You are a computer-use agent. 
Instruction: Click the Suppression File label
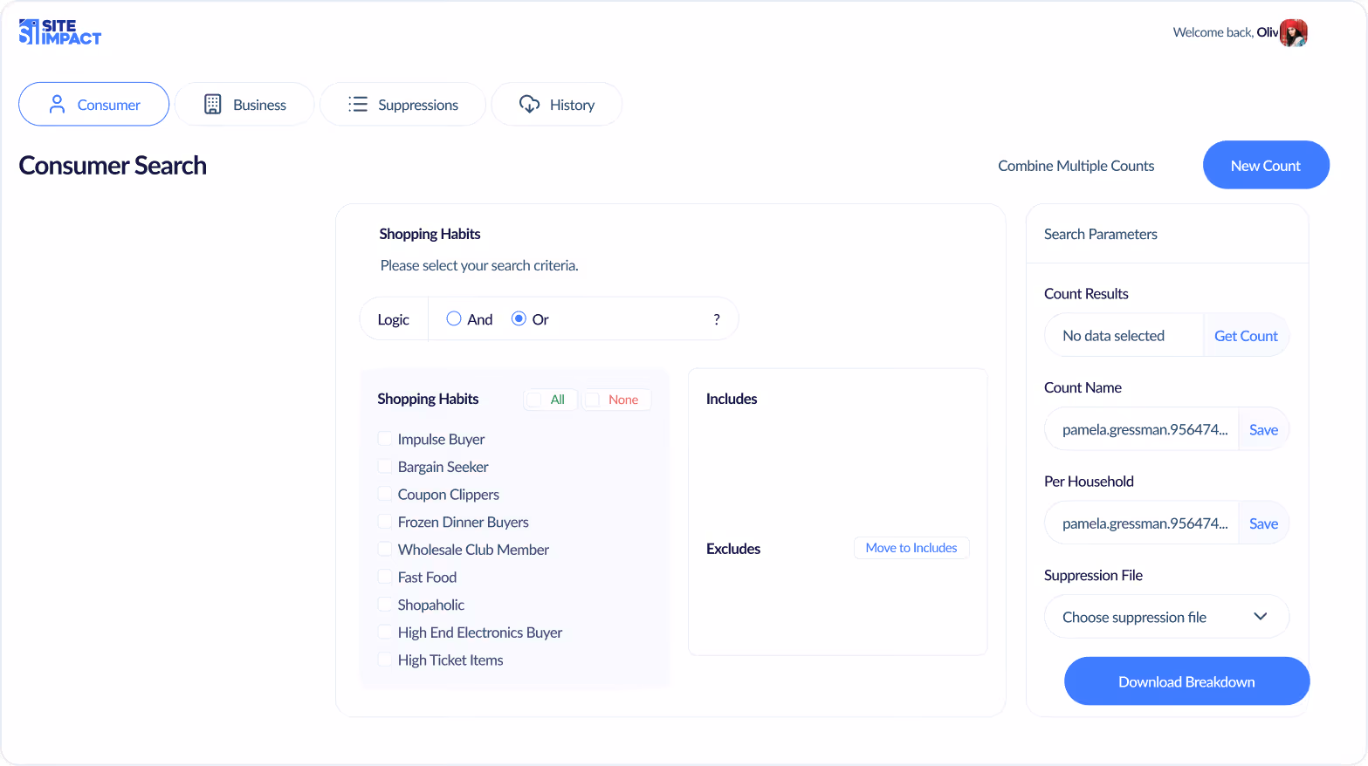[1093, 575]
